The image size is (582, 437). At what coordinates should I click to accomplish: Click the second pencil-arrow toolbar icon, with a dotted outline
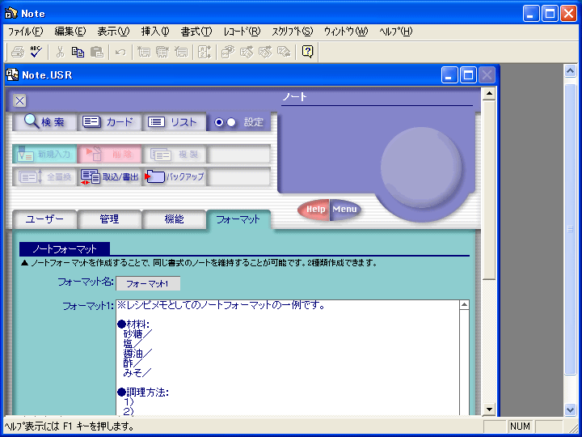[265, 52]
